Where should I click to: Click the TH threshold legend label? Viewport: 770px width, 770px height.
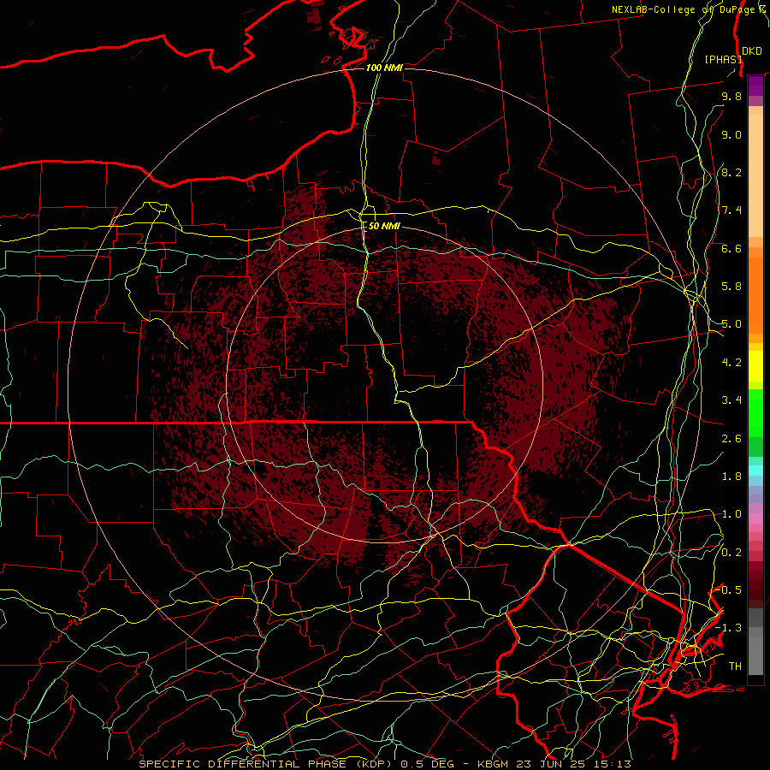735,666
